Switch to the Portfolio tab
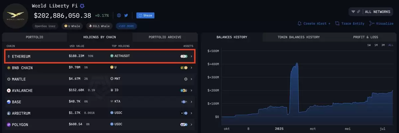399x133 pixels. point(35,37)
